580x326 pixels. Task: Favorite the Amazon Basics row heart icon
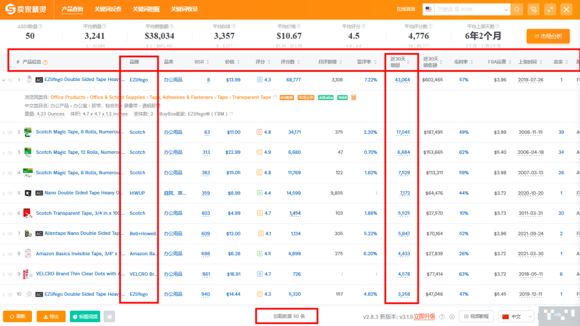point(10,254)
